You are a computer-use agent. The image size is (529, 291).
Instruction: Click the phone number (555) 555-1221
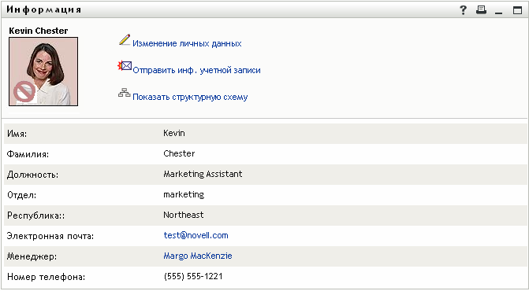tap(193, 277)
